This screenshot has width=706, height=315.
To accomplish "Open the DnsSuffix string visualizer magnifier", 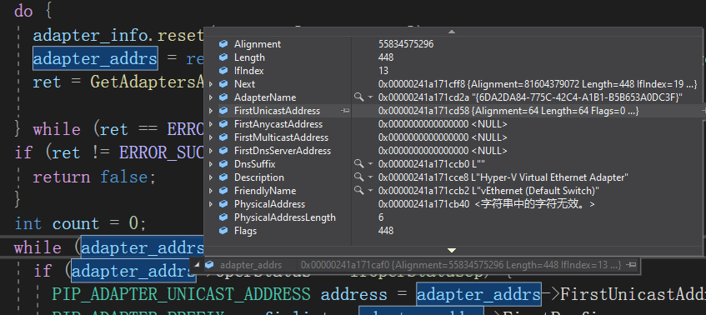I will 358,164.
